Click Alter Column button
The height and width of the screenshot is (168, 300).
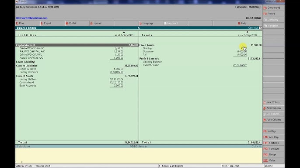[x=273, y=108]
